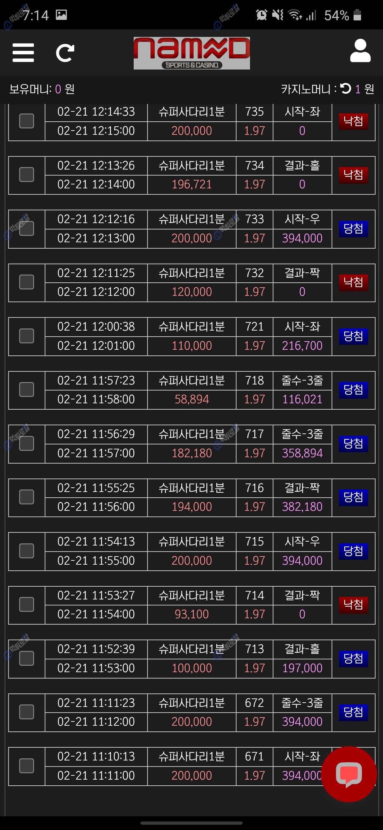Tap the 보유머니 balance text
This screenshot has height=830, width=383.
(x=42, y=89)
